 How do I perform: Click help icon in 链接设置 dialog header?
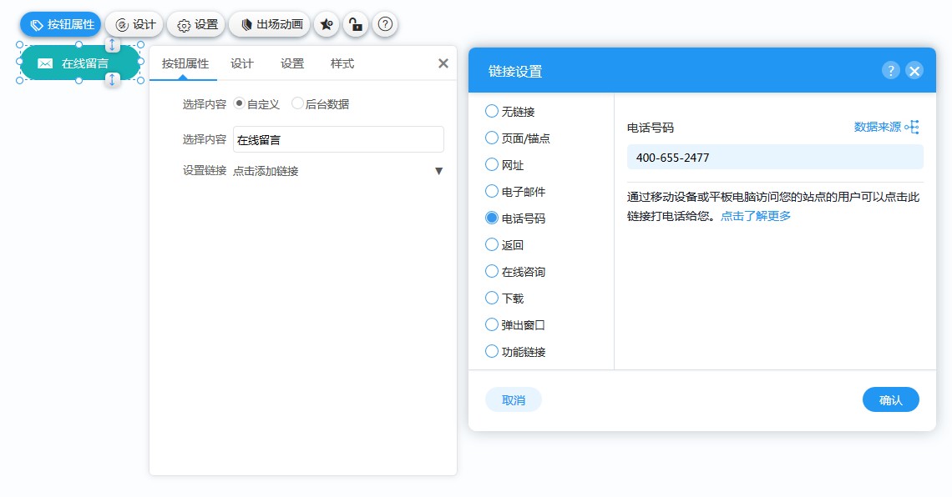[x=891, y=71]
